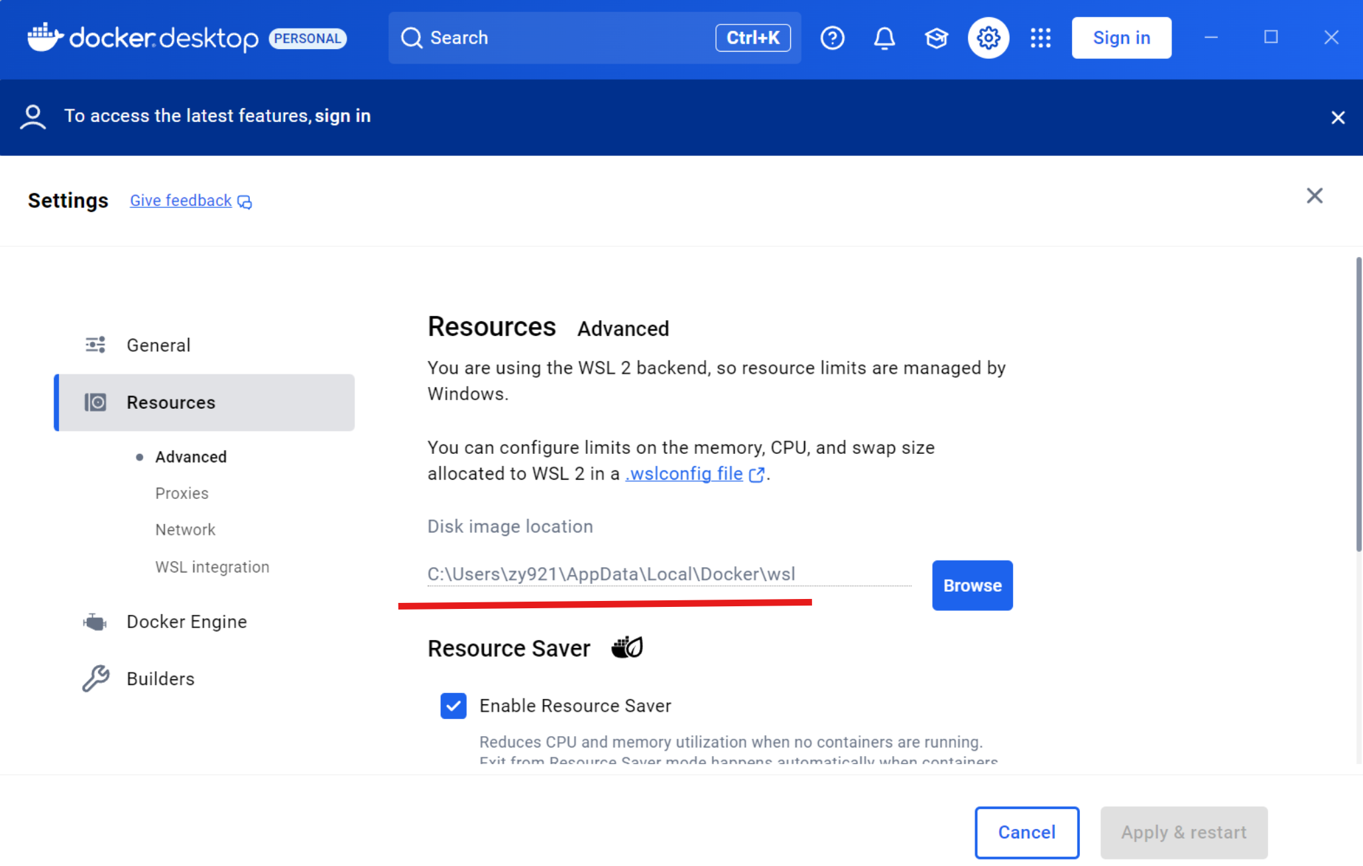
Task: Disable the Enable Resource Saver checkbox
Action: [453, 706]
